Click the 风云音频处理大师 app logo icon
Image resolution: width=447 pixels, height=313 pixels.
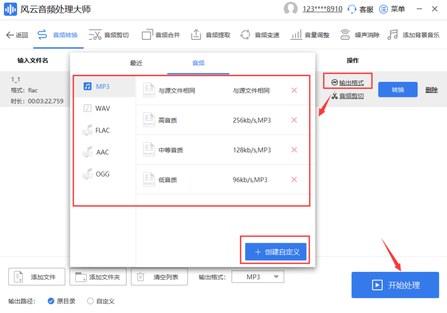[10, 9]
